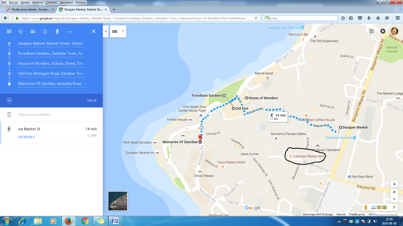This screenshot has width=403, height=226.
Task: Click Lukmaan Restaurant on map
Action: (x=308, y=156)
